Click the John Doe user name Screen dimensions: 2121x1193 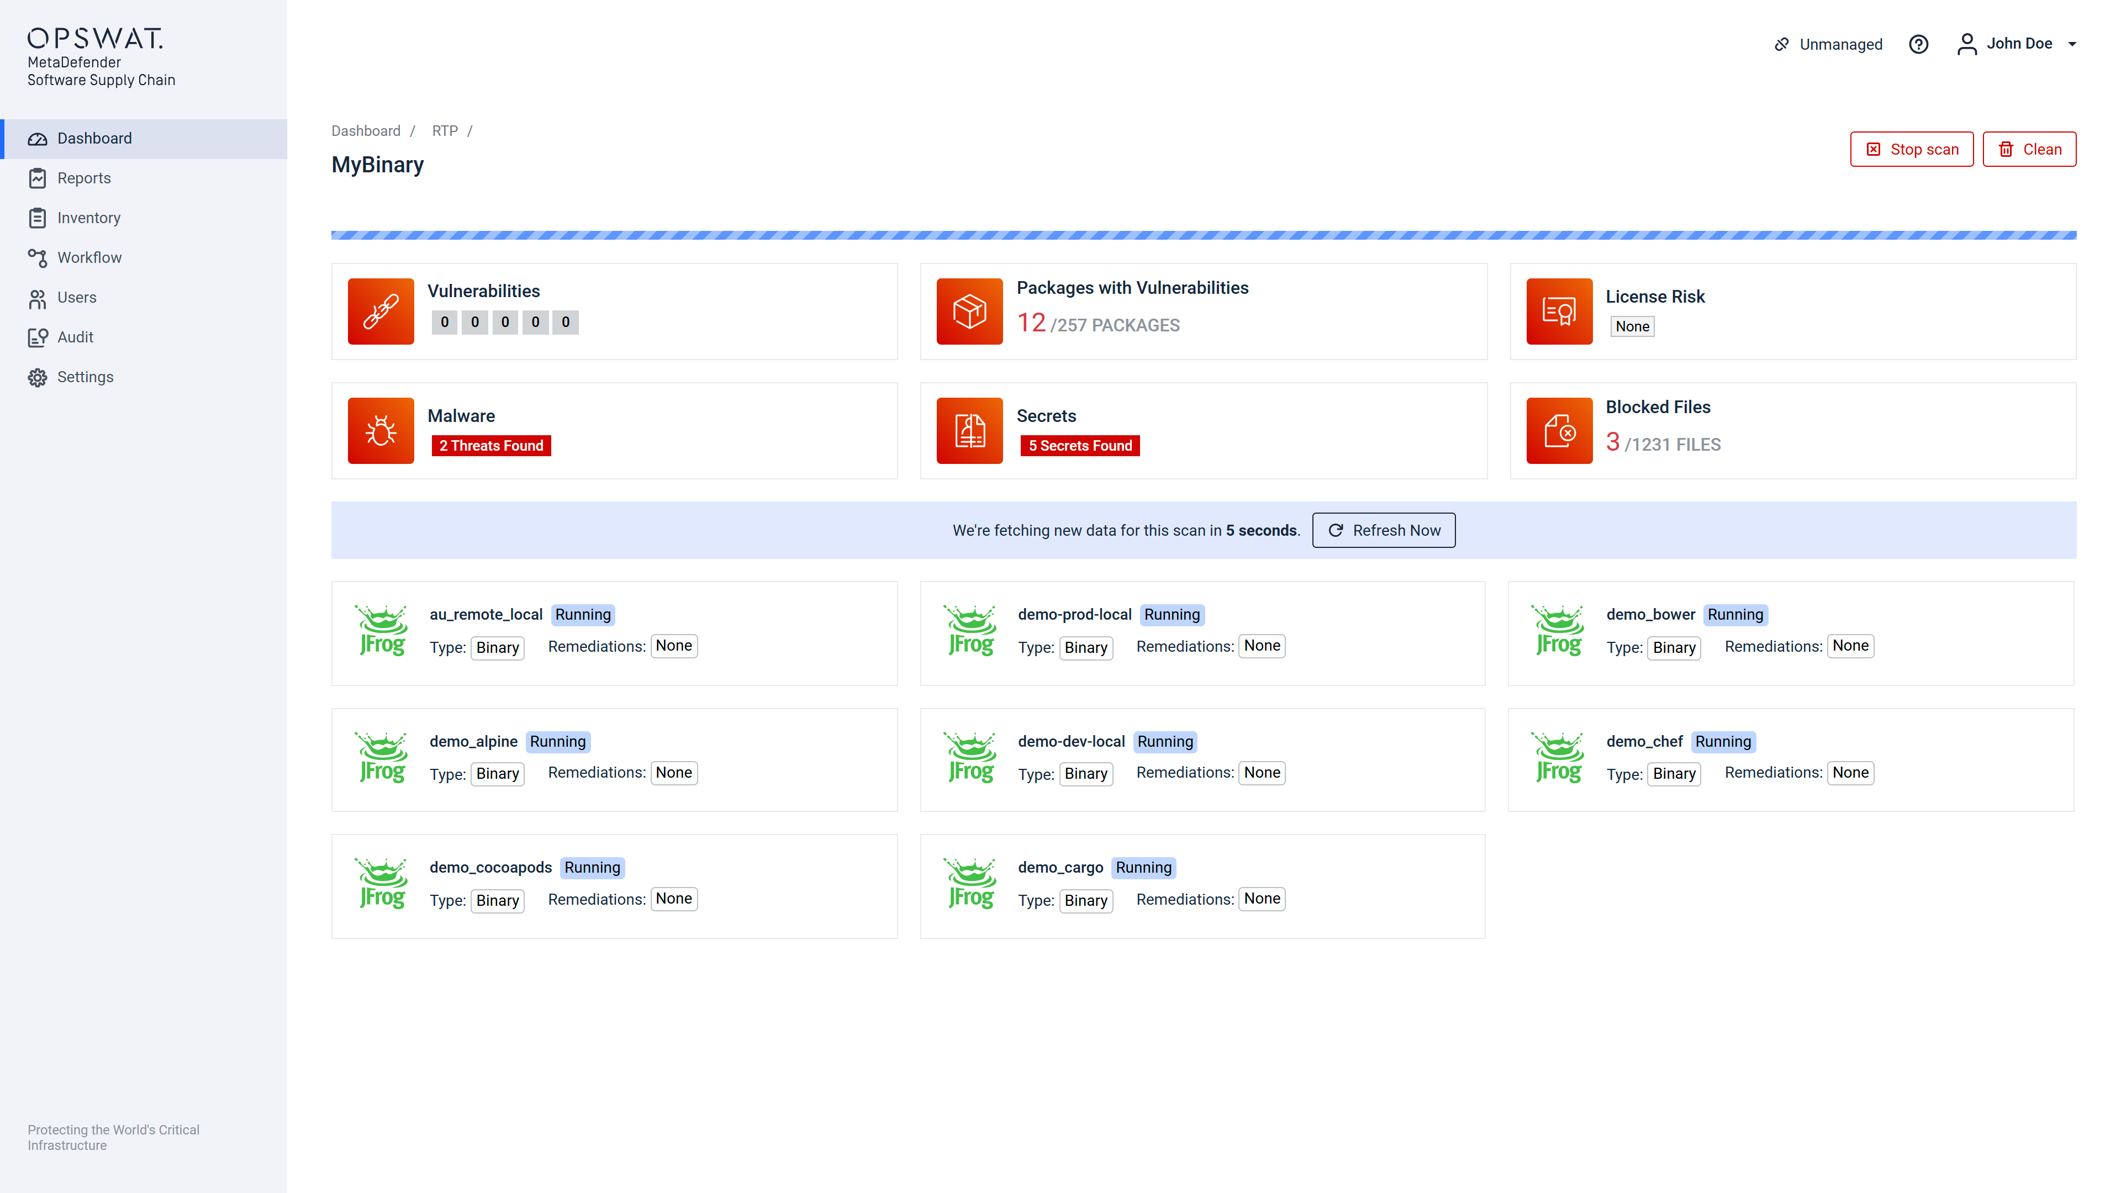[x=2019, y=44]
